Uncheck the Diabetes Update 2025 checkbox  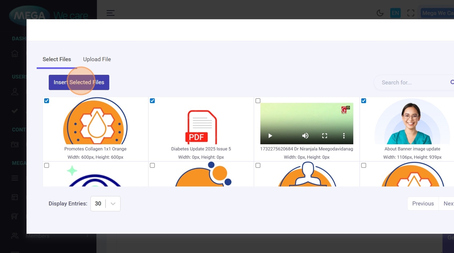(x=152, y=101)
